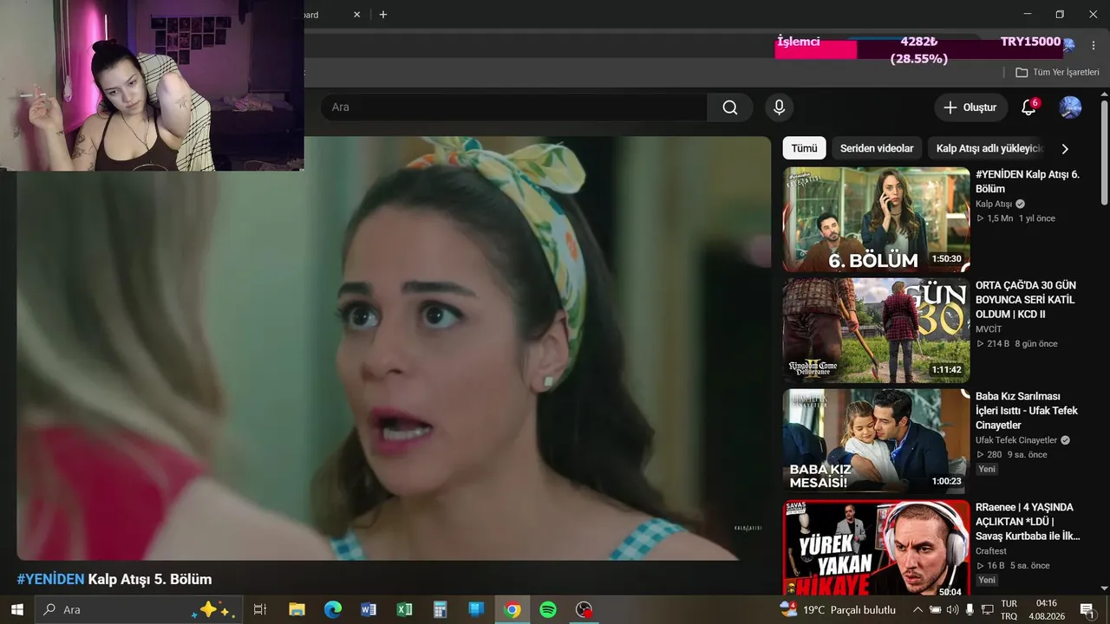Open Excel from the taskbar

(x=404, y=609)
